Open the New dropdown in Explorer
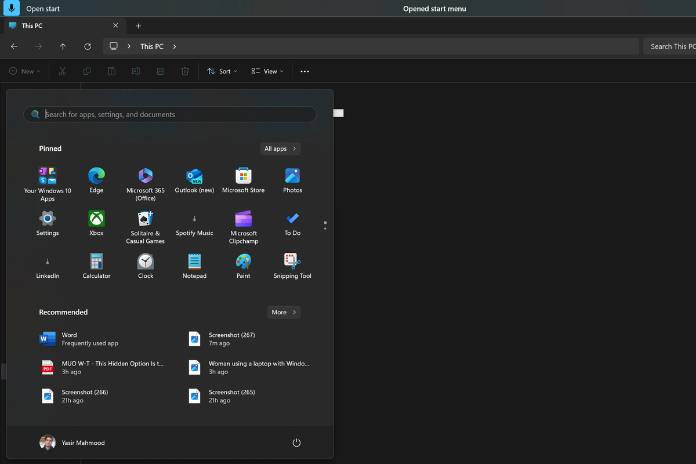This screenshot has width=696, height=464. coord(25,71)
